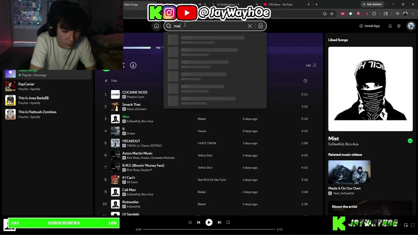Click install-app icon in address bar
The width and height of the screenshot is (418, 235).
[x=325, y=14]
